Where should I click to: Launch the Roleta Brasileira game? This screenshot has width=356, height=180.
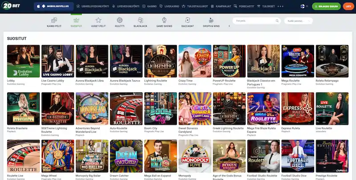point(24,109)
